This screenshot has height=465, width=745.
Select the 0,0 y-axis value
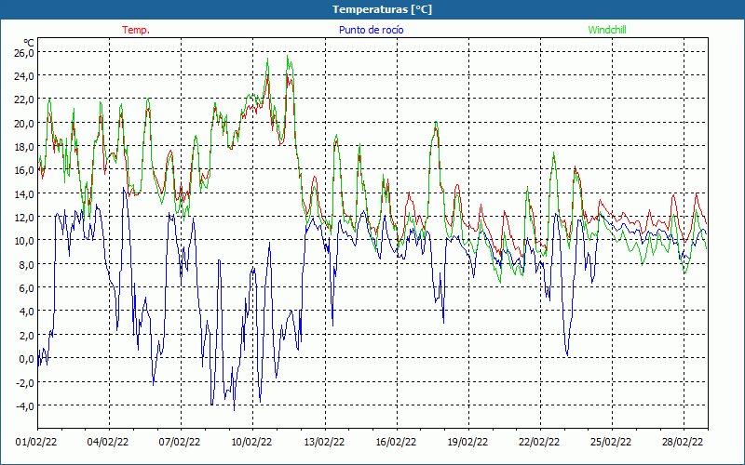(x=27, y=358)
